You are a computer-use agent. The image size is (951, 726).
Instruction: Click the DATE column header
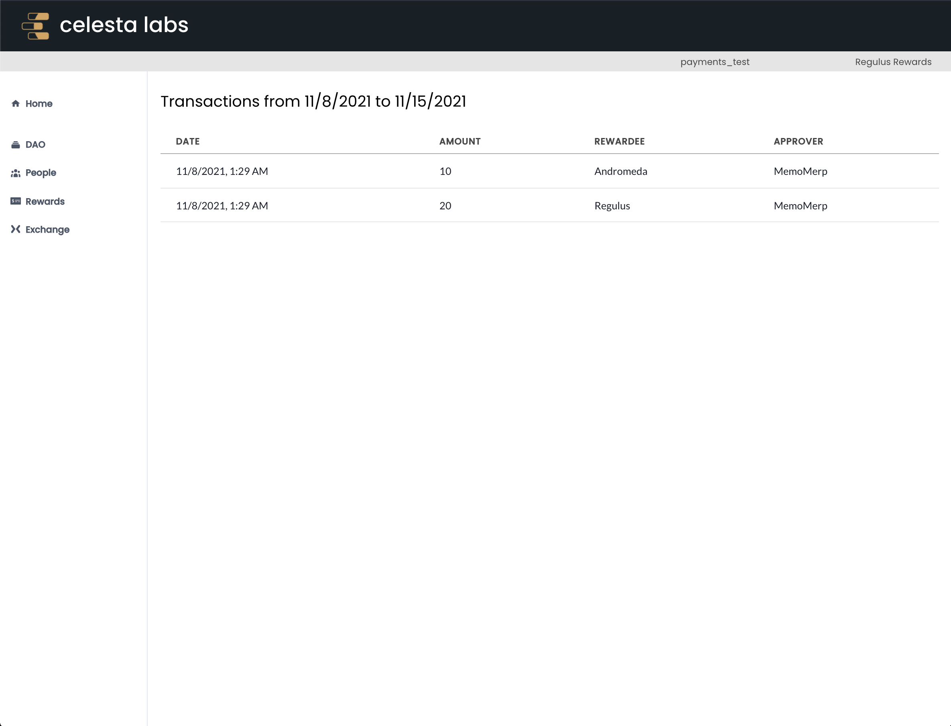coord(188,141)
